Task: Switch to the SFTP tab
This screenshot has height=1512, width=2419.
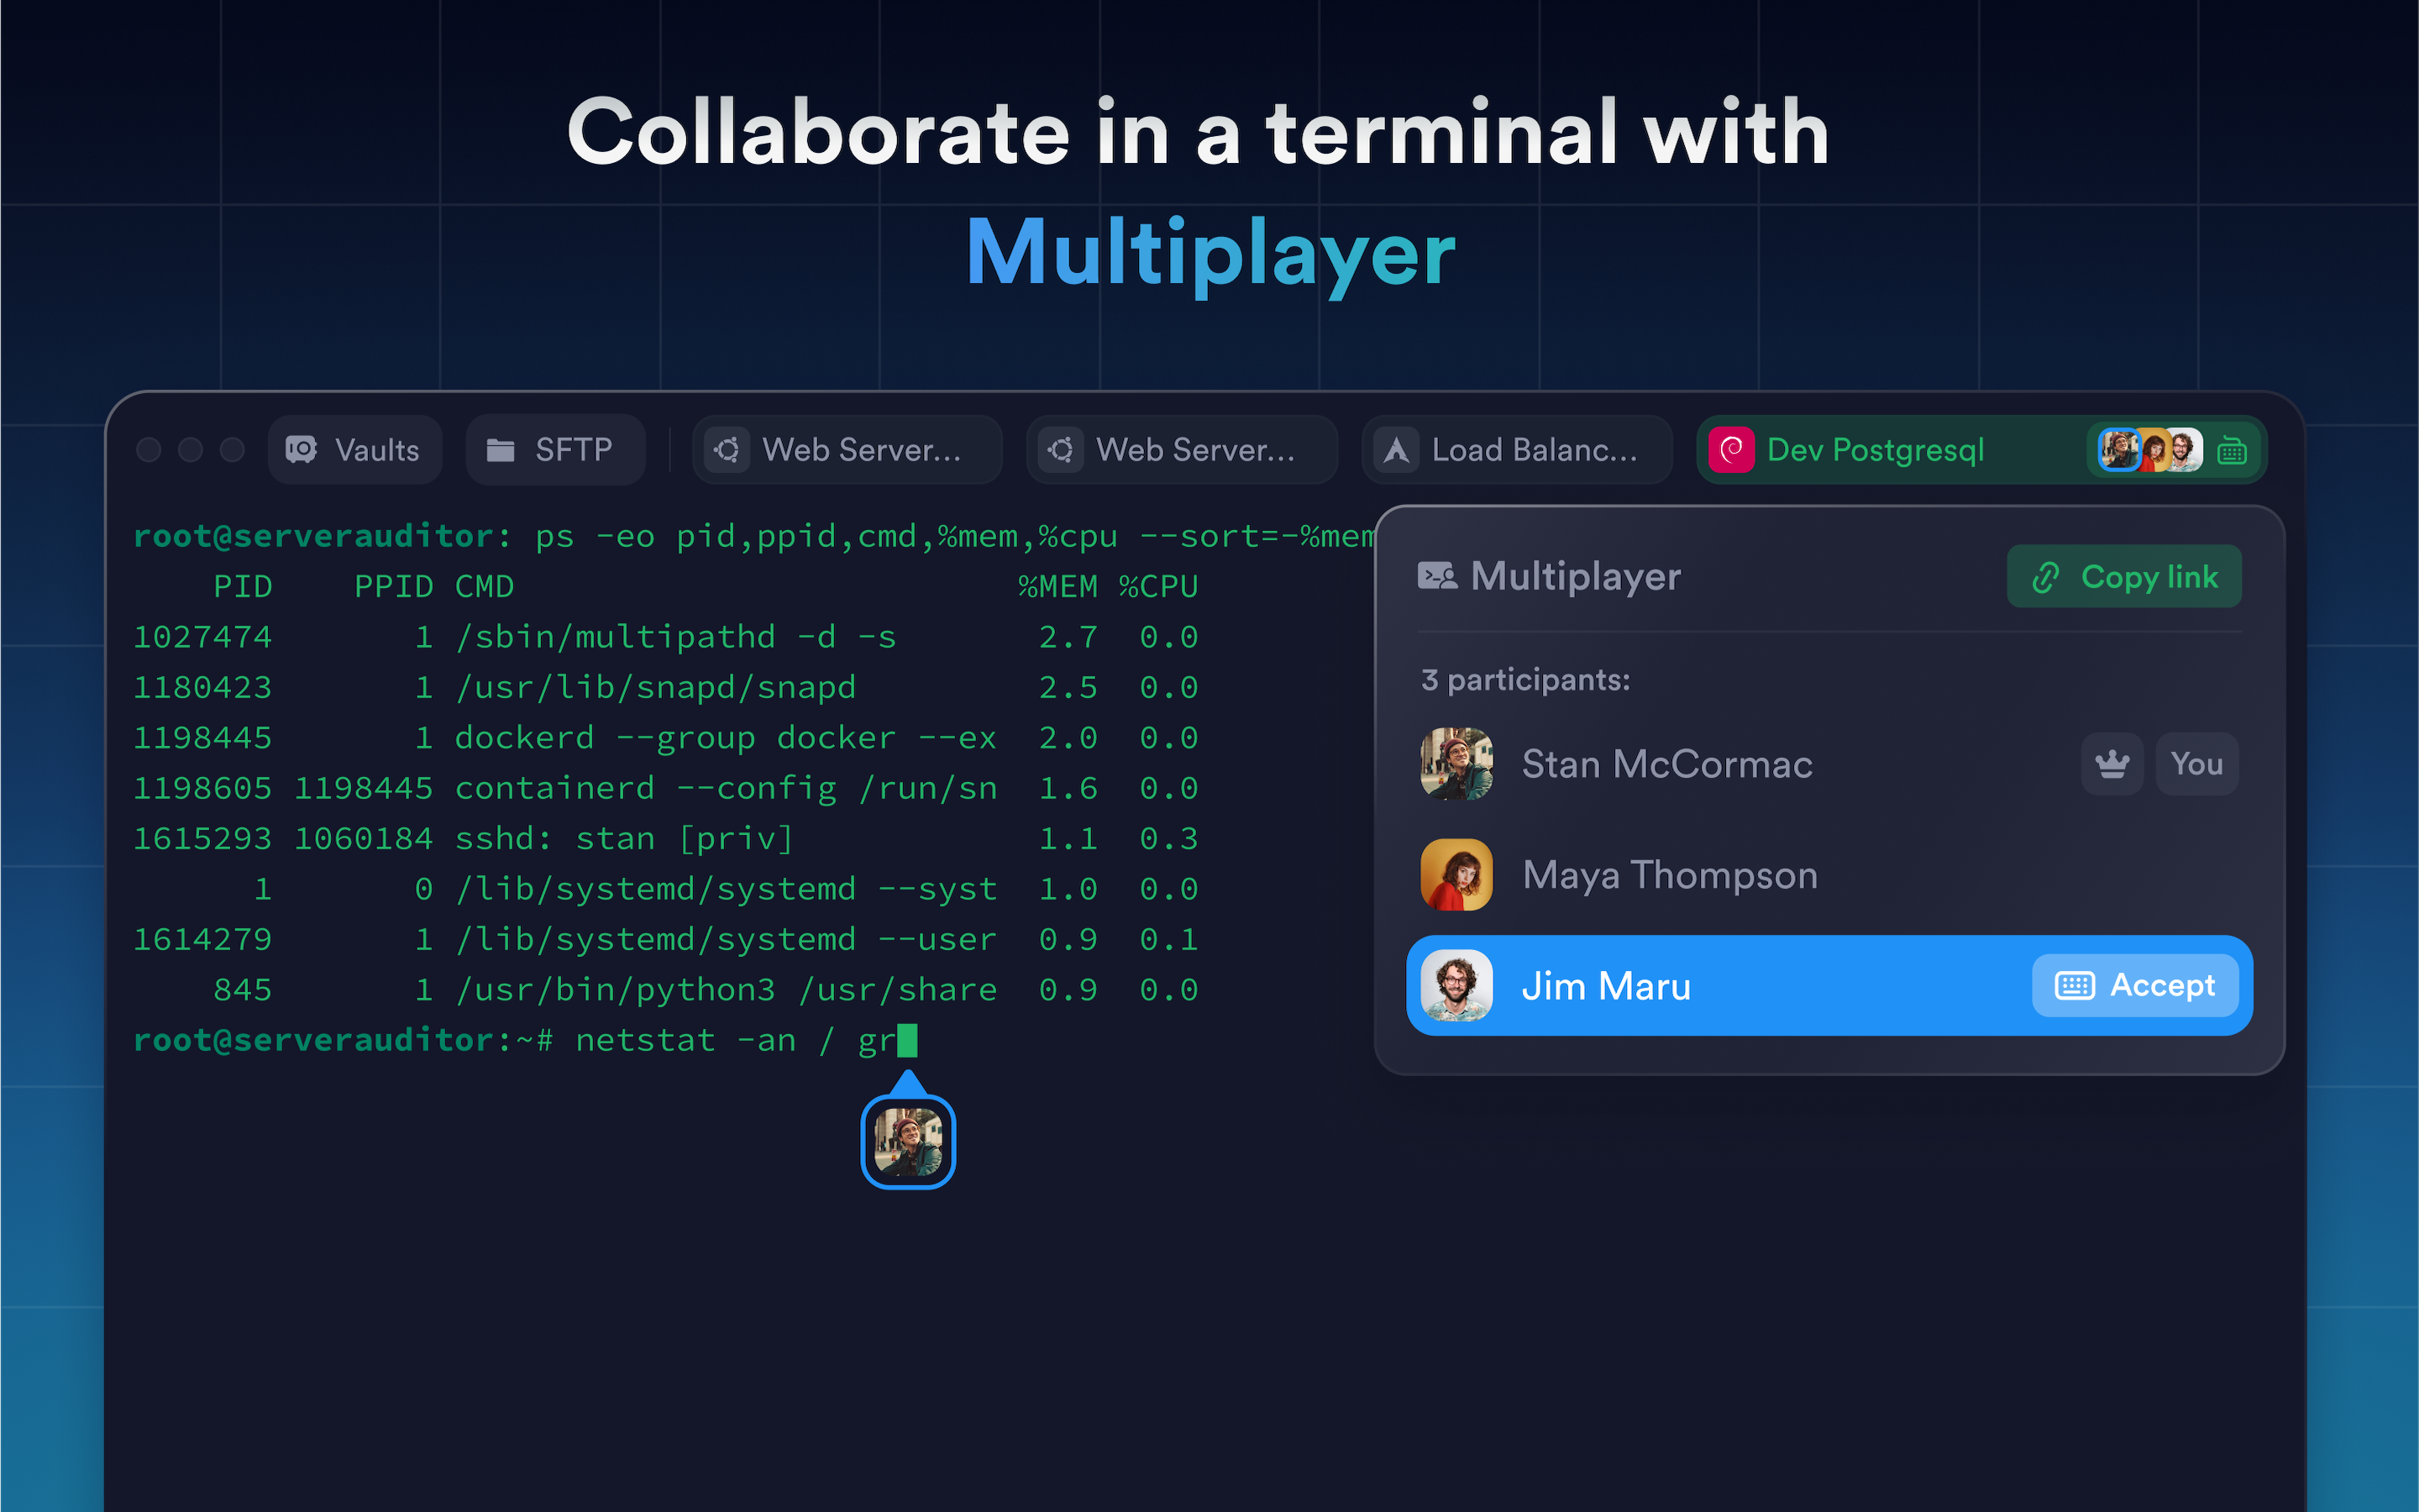Action: 554,450
